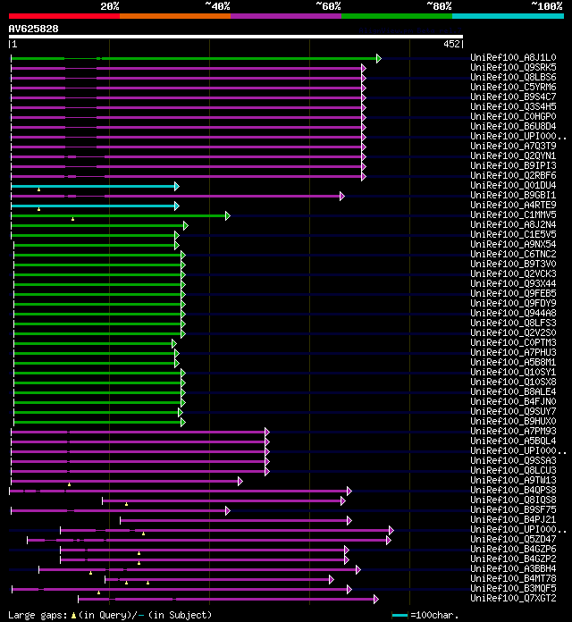This screenshot has width=572, height=622.
Task: Click the cyan ~100% legend segment
Action: coord(509,16)
